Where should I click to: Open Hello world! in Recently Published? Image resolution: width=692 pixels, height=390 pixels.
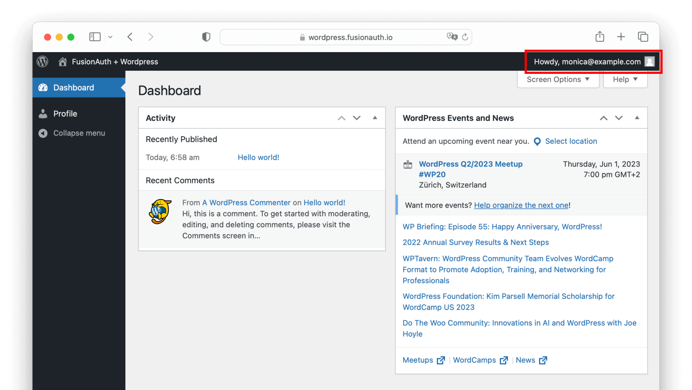pos(258,157)
